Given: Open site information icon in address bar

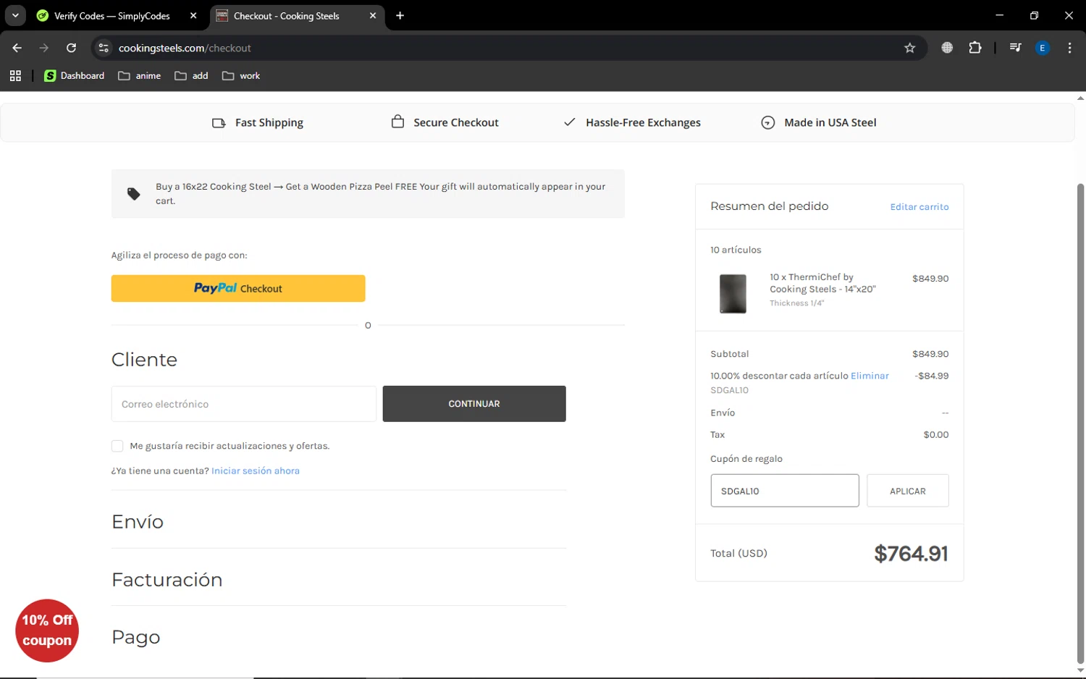Looking at the screenshot, I should click(x=104, y=48).
